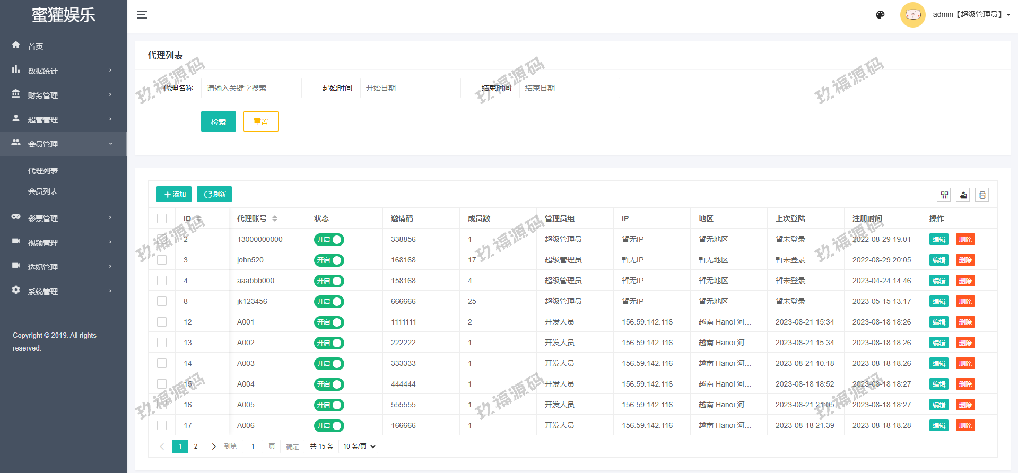
Task: Open the 10 条/页 page size dropdown
Action: 359,446
